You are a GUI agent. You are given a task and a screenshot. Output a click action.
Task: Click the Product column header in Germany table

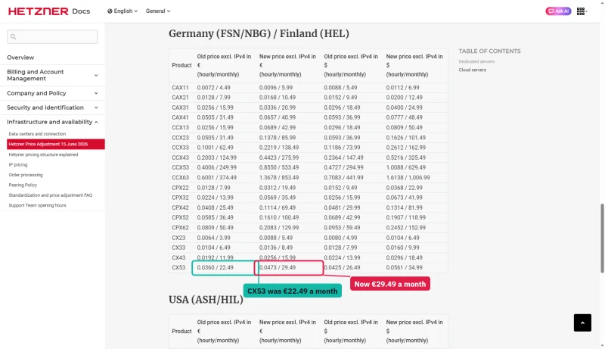pyautogui.click(x=181, y=65)
